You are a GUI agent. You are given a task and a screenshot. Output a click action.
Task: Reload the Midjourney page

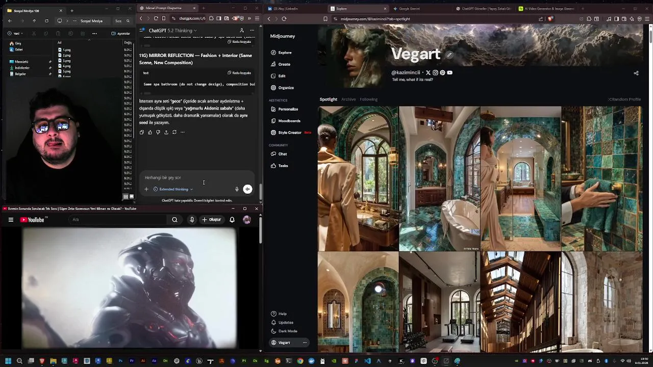tap(284, 19)
